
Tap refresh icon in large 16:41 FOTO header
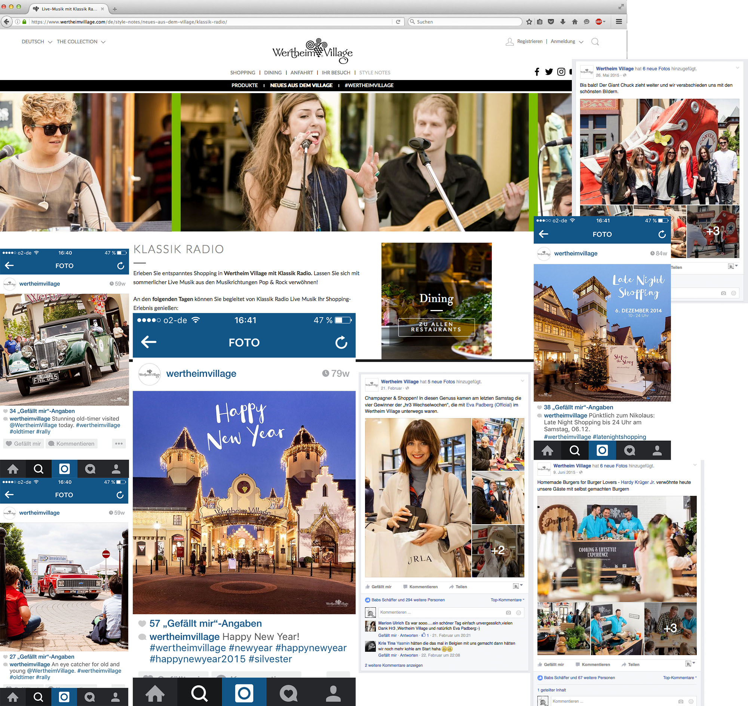point(341,343)
